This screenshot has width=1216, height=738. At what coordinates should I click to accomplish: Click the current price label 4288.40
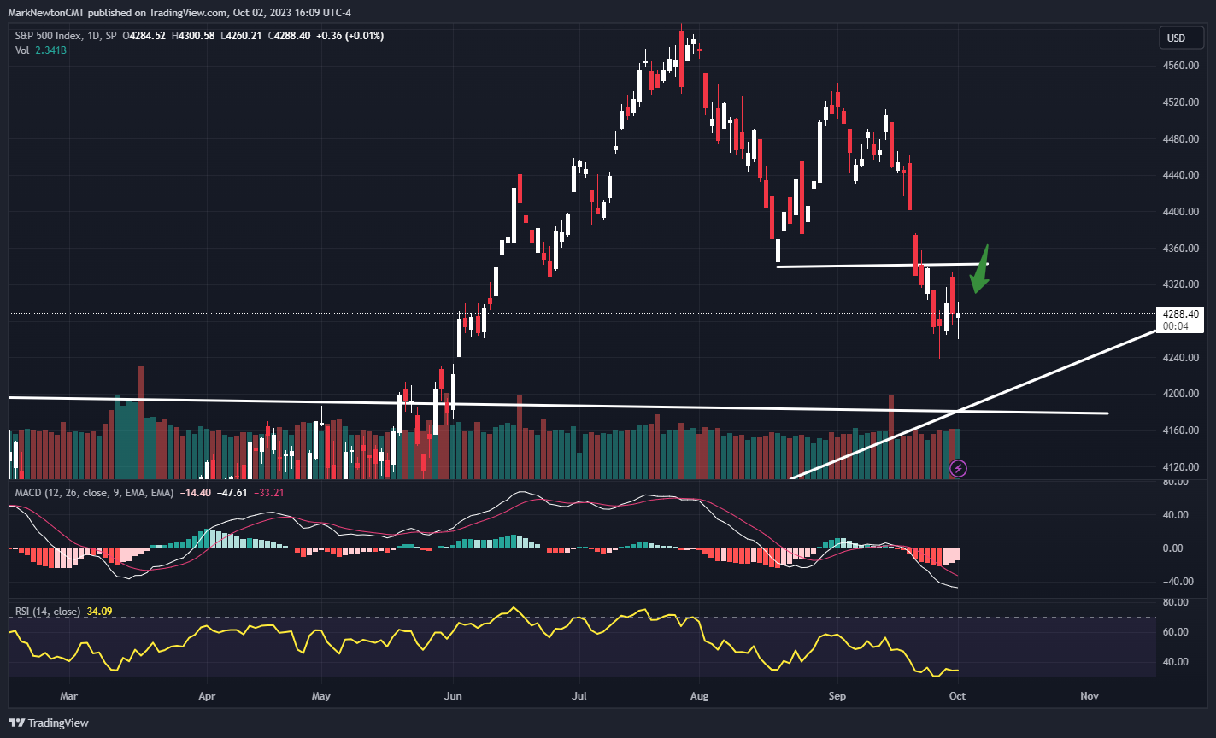[x=1179, y=314]
